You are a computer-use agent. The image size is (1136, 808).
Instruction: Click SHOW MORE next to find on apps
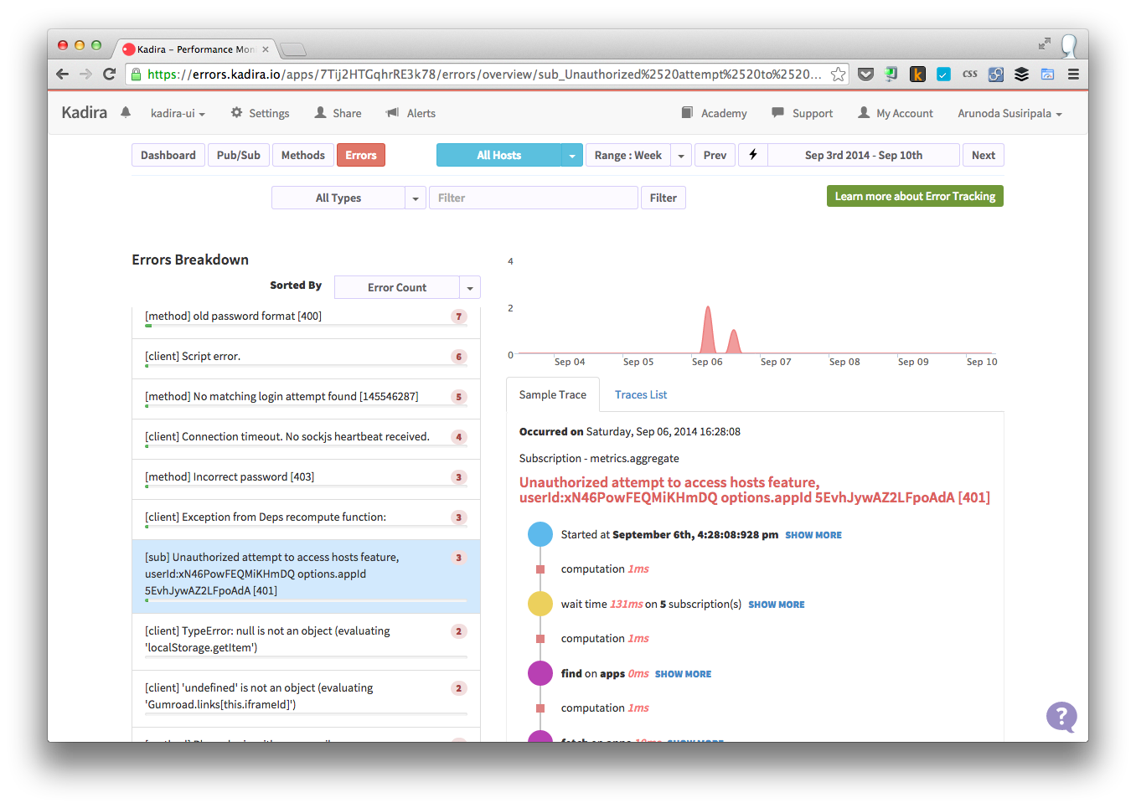683,674
